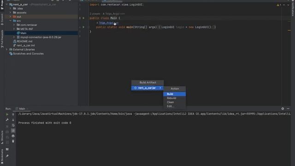Viewport: 295px width, 166px height.
Task: Click the External Libraries icon
Action: 11,49
